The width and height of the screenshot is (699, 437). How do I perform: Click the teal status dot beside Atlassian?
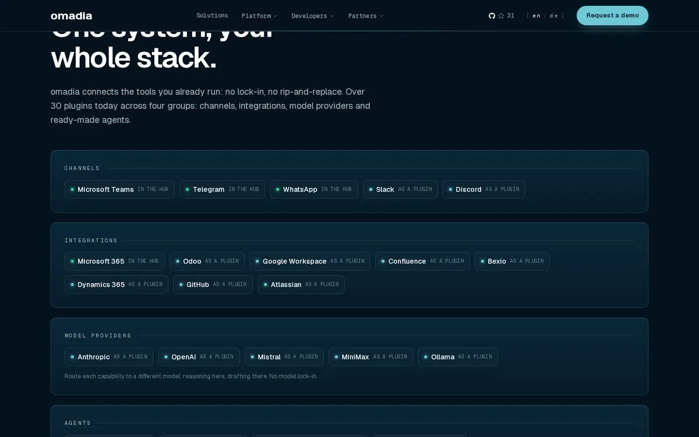265,284
